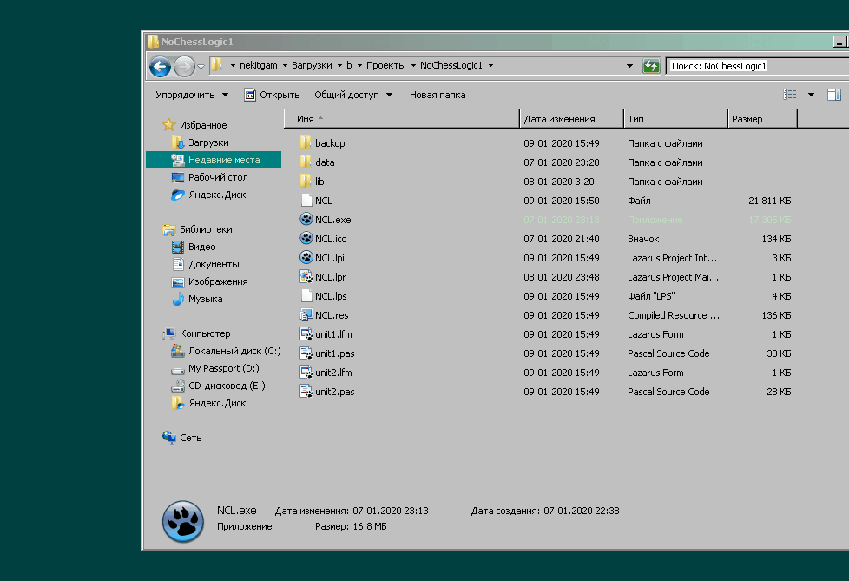Select the NCL.ico file icon
Image resolution: width=849 pixels, height=581 pixels.
[x=306, y=238]
